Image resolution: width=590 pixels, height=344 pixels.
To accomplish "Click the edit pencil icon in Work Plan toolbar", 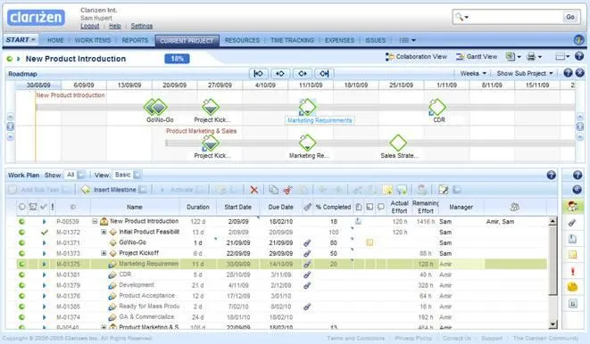I will point(444,190).
